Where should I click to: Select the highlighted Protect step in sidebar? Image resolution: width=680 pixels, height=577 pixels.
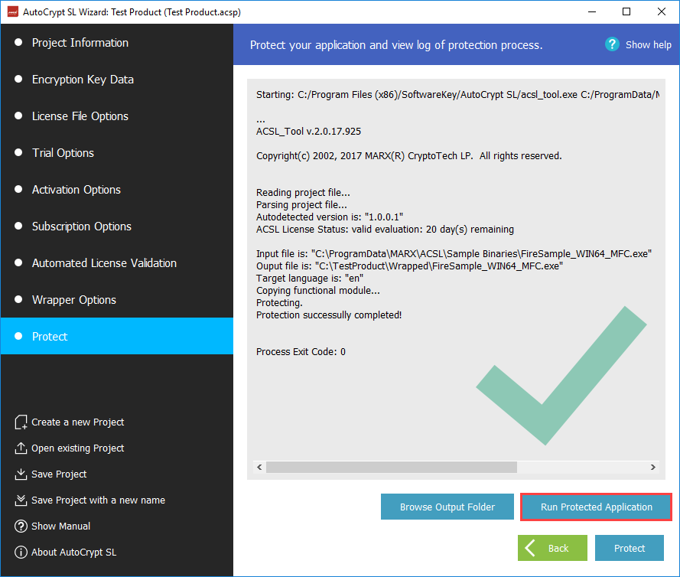(x=117, y=336)
